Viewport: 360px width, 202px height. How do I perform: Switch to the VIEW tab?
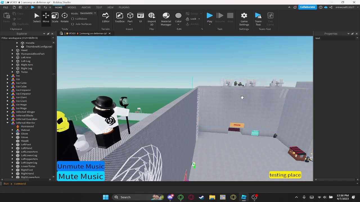pyautogui.click(x=111, y=7)
